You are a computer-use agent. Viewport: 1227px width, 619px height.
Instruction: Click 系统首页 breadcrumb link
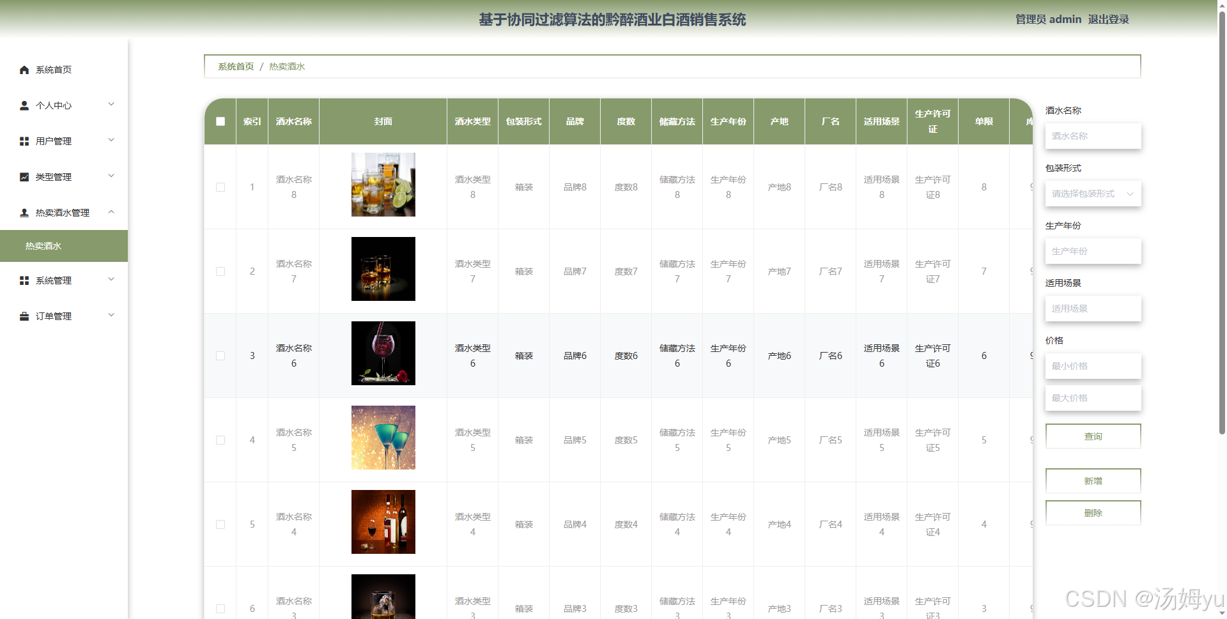[236, 66]
